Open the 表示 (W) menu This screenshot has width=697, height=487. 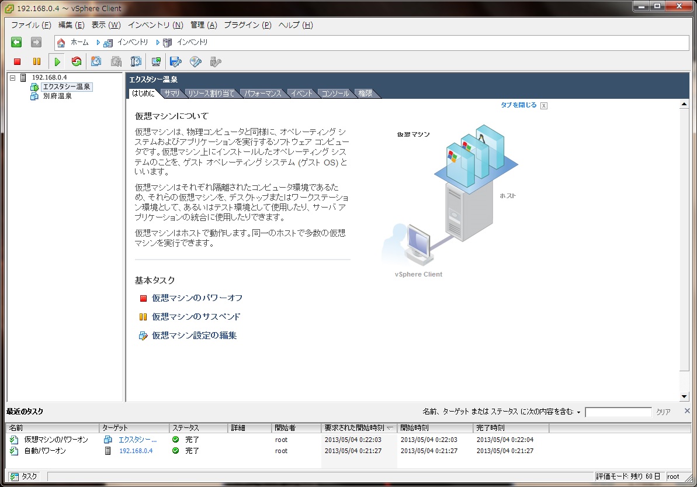(106, 25)
